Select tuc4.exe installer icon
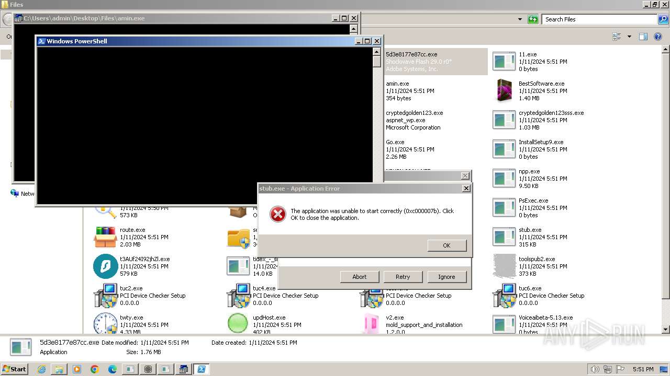Viewport: 670px width, 376px height. [x=238, y=296]
